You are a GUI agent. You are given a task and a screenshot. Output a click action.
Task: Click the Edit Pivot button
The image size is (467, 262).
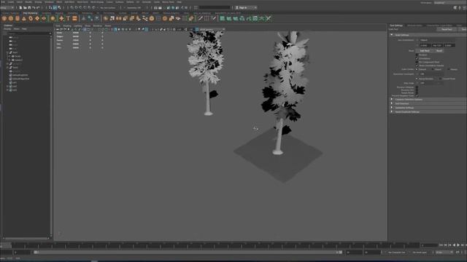[x=425, y=51]
